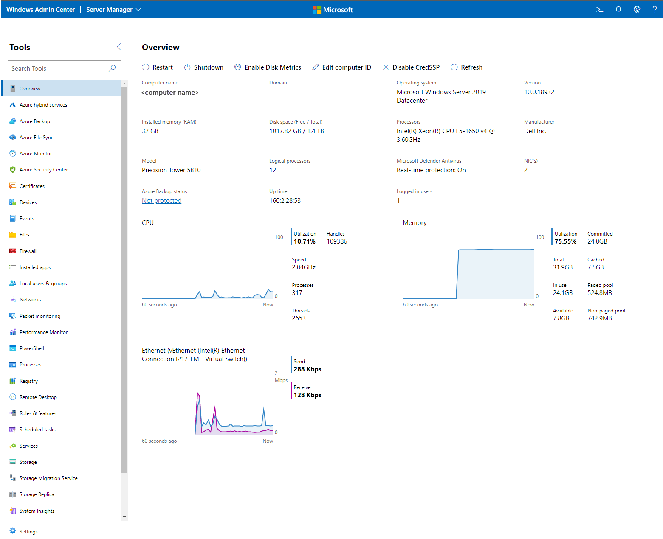The width and height of the screenshot is (663, 539).
Task: Click Shutdown in the toolbar
Action: [209, 67]
